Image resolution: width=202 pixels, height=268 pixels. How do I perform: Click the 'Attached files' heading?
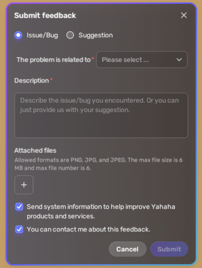[35, 150]
